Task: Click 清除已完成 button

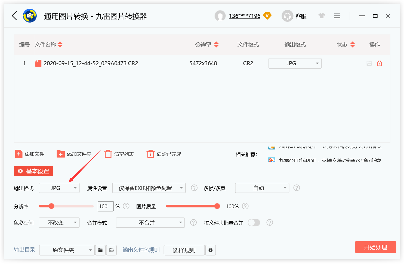Action: pos(164,154)
